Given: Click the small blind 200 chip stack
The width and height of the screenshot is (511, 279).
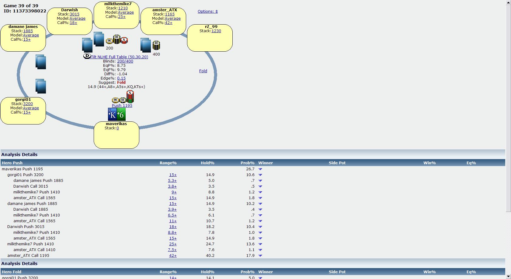Looking at the screenshot, I should tap(116, 40).
